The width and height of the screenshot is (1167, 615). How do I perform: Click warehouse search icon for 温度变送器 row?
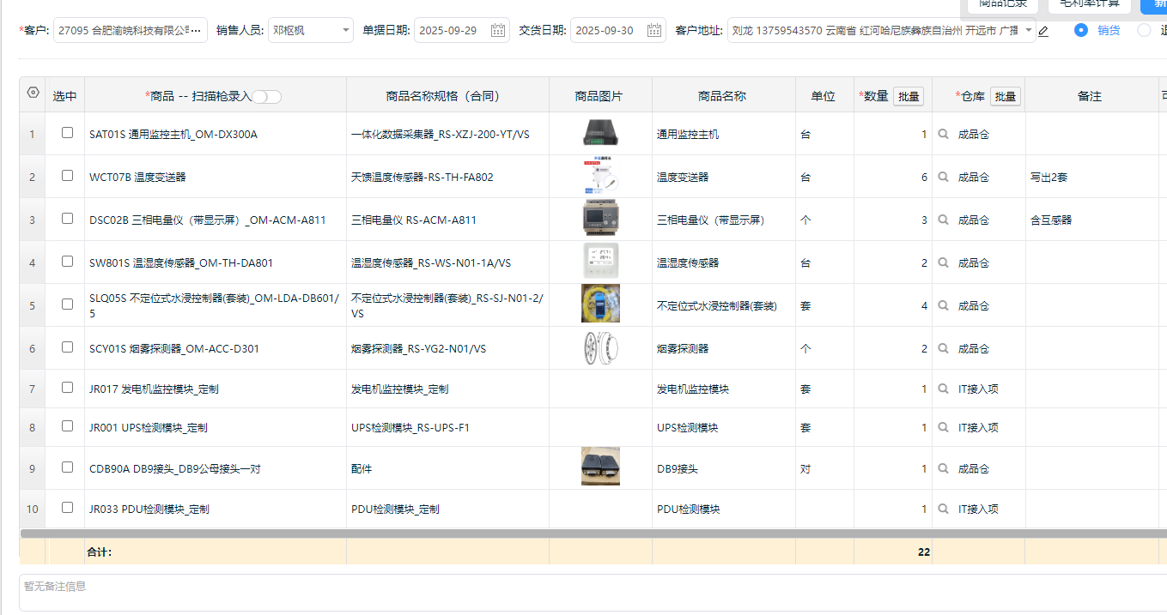(943, 178)
